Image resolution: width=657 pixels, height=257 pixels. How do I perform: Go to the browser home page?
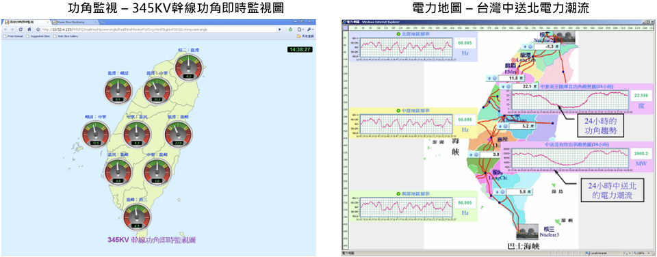(x=29, y=29)
